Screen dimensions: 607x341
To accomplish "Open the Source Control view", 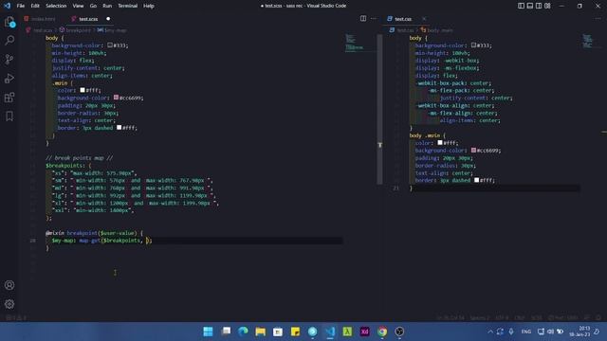I will (9, 59).
